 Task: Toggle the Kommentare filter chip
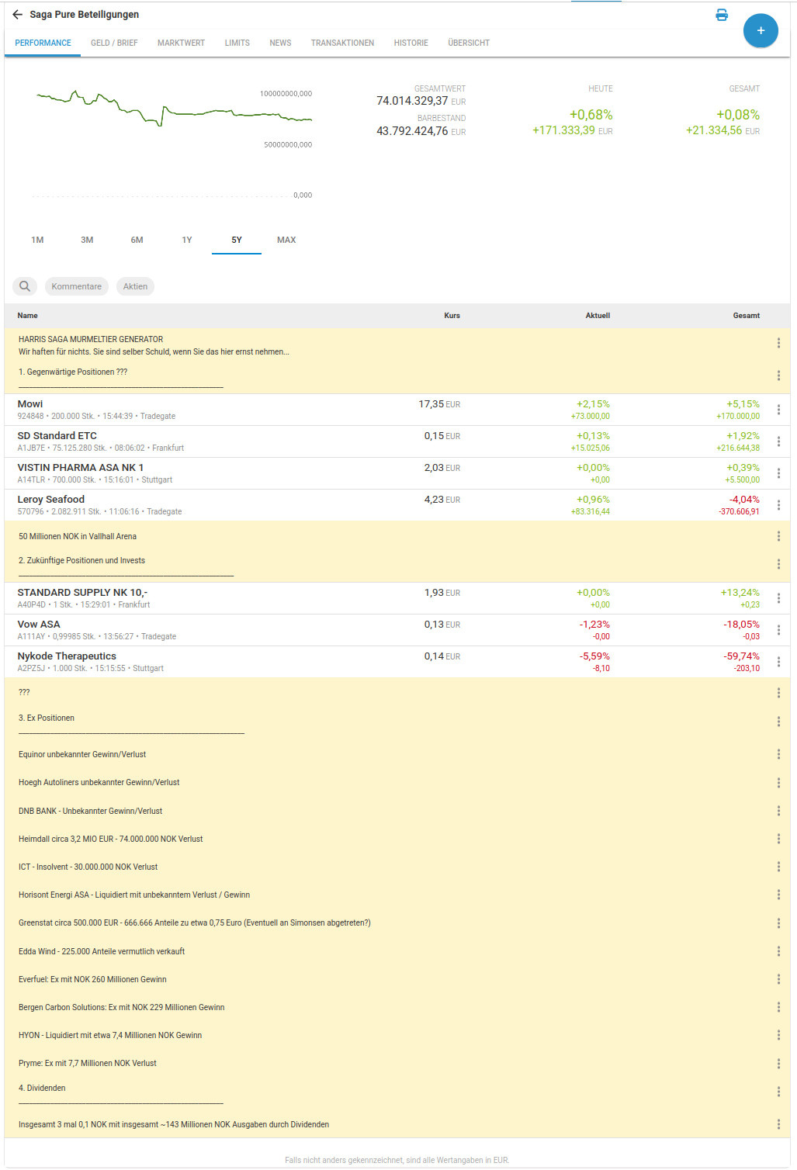pyautogui.click(x=76, y=286)
